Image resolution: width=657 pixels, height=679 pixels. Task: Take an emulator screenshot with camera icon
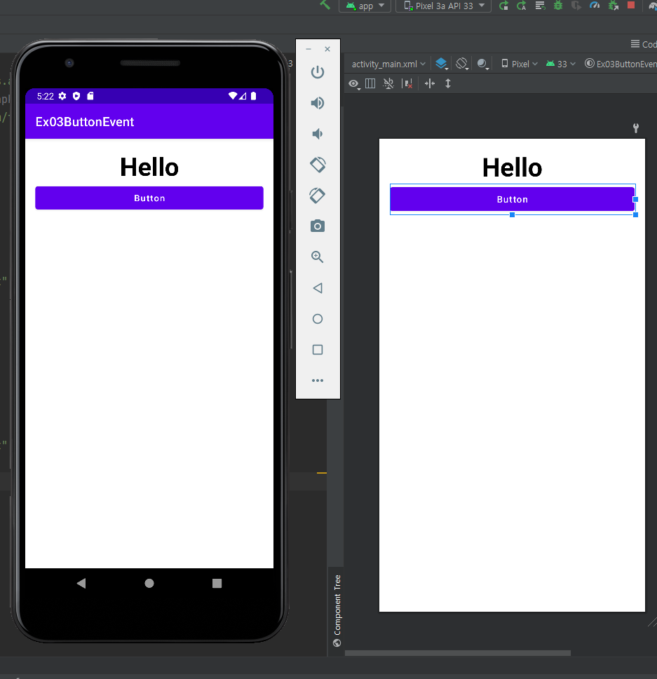[x=318, y=226]
